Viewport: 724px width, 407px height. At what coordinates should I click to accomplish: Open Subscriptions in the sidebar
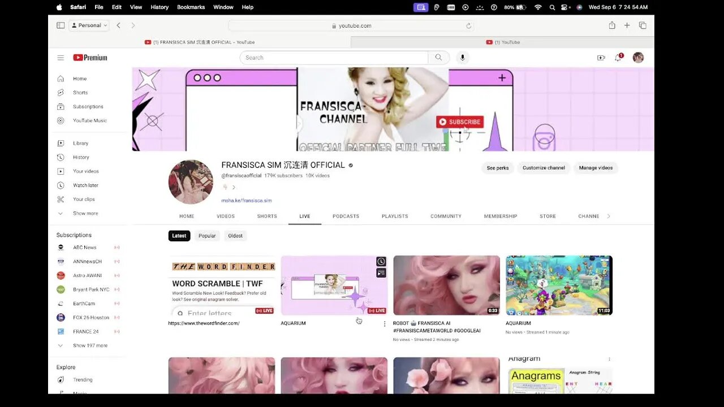(x=88, y=106)
